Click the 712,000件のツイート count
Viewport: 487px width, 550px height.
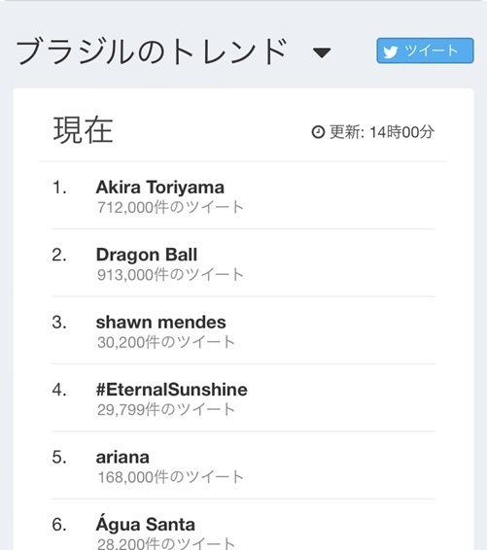(x=170, y=207)
